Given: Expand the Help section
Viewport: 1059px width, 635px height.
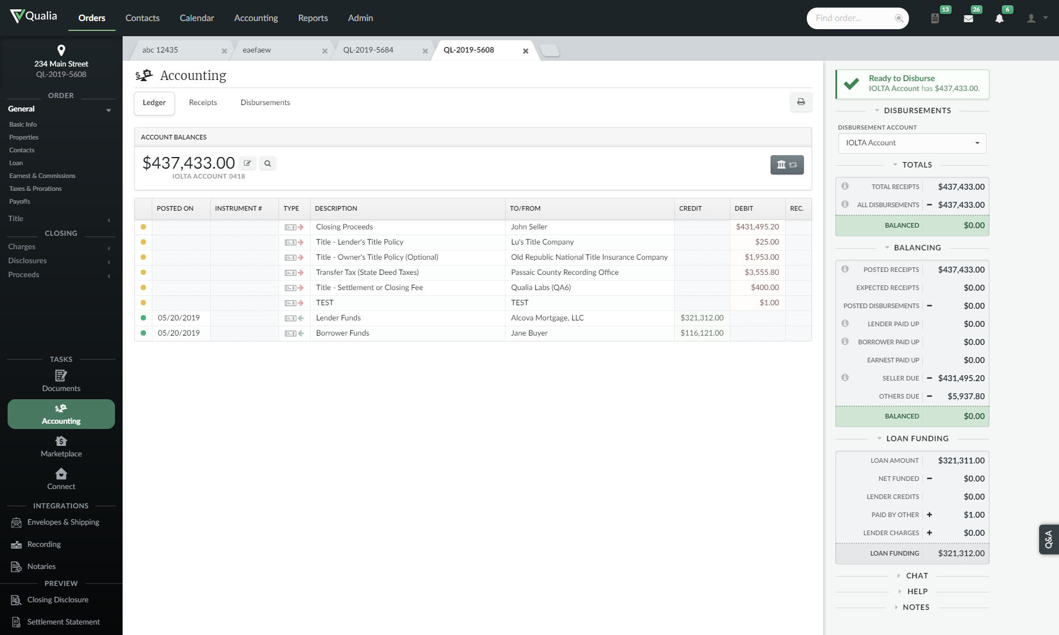Looking at the screenshot, I should click(x=912, y=591).
